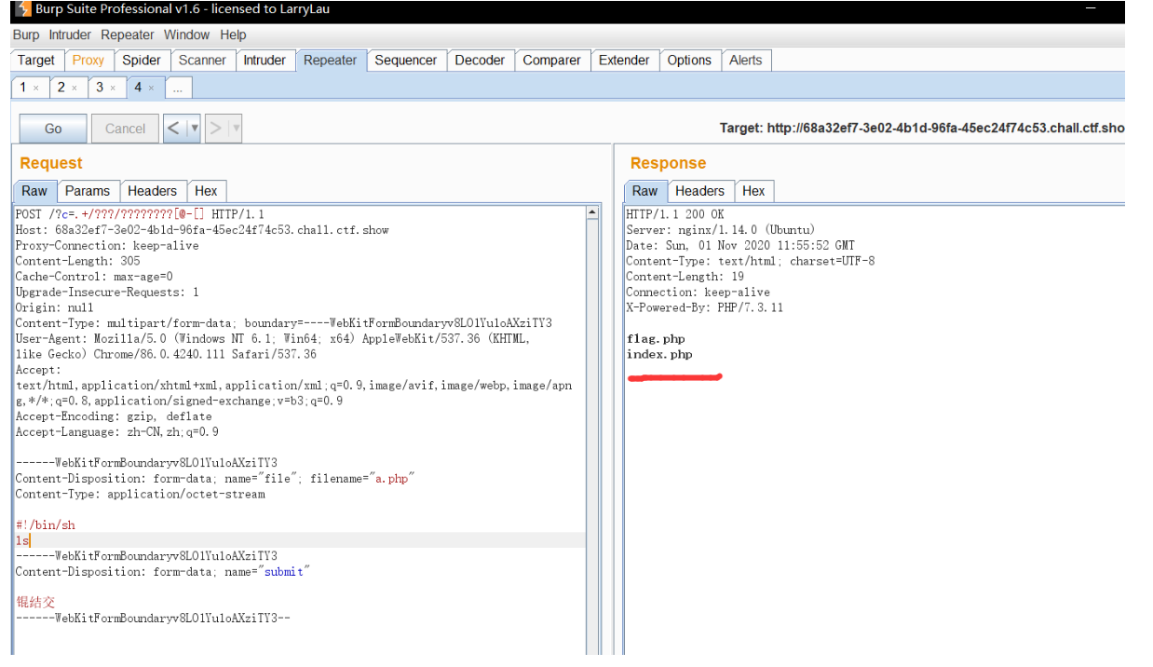This screenshot has height=667, width=1153.
Task: Open the Burp menu
Action: (26, 34)
